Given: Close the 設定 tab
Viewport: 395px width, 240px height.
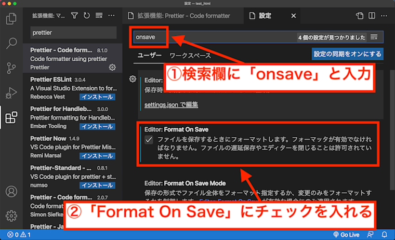Looking at the screenshot, I should [x=293, y=16].
